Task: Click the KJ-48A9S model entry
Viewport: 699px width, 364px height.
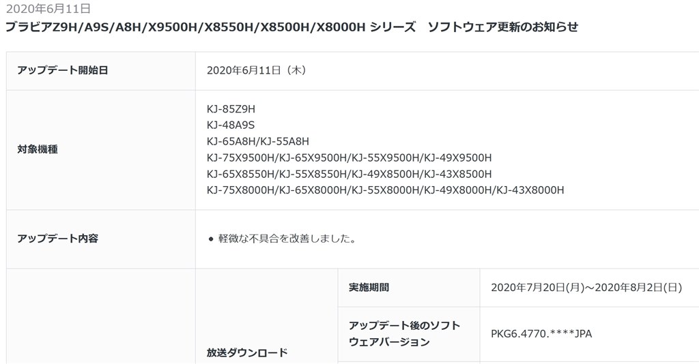Action: pyautogui.click(x=231, y=125)
